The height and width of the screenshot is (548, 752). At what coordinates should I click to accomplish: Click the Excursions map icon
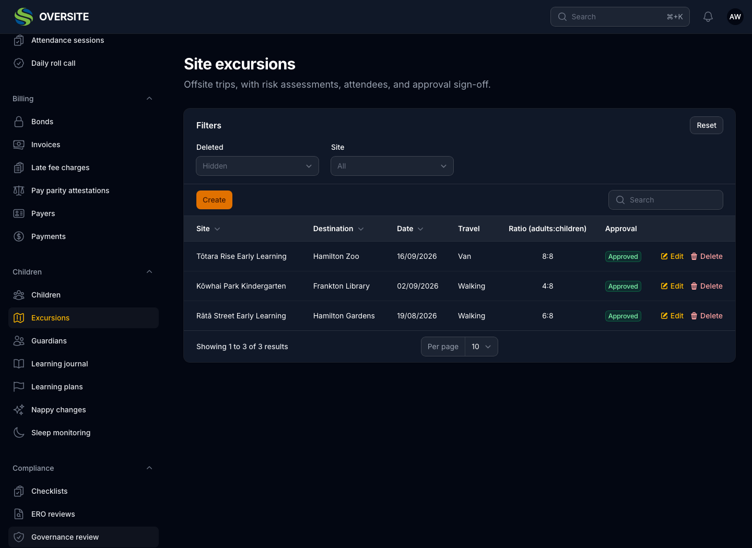tap(19, 318)
